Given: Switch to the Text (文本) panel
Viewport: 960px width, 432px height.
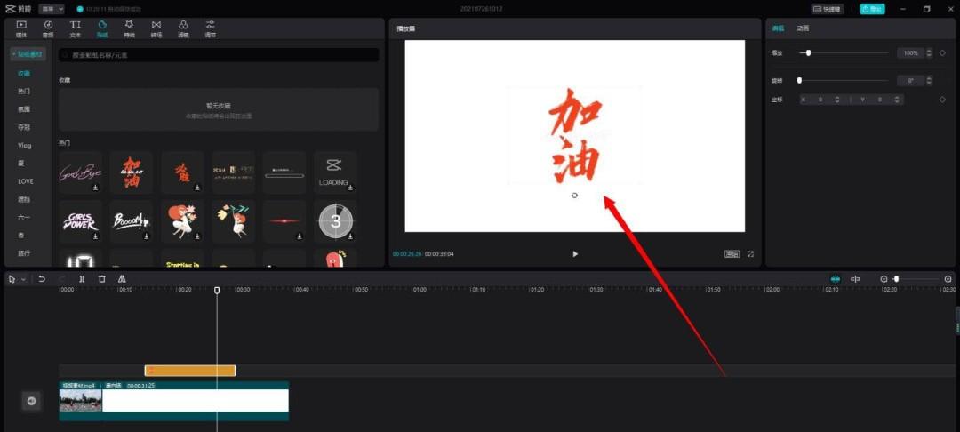Looking at the screenshot, I should (76, 28).
